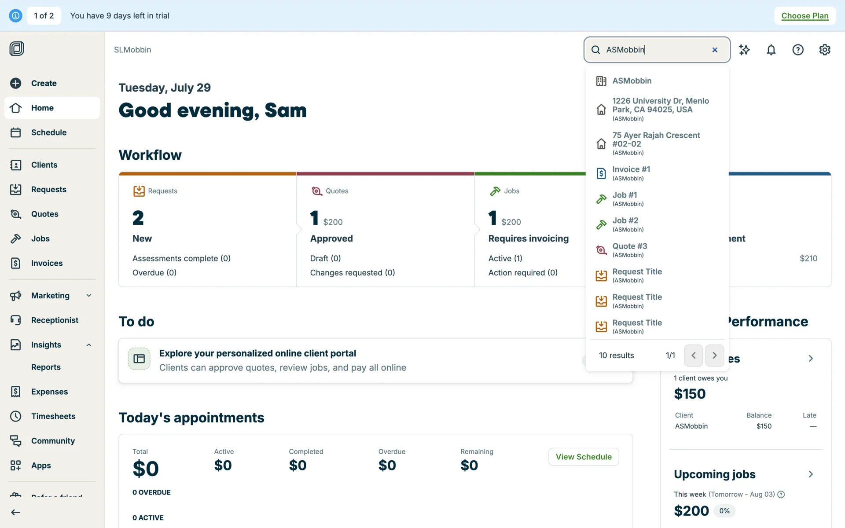
Task: Click the Jobber logo icon
Action: (x=17, y=48)
